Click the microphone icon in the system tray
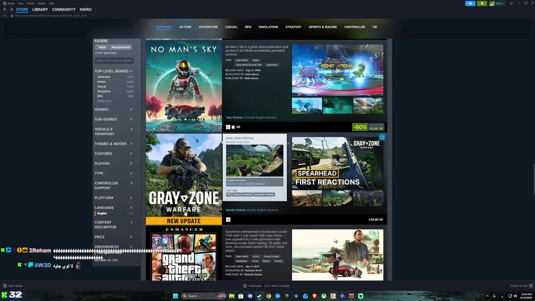This screenshot has height=301, width=535. (494, 296)
